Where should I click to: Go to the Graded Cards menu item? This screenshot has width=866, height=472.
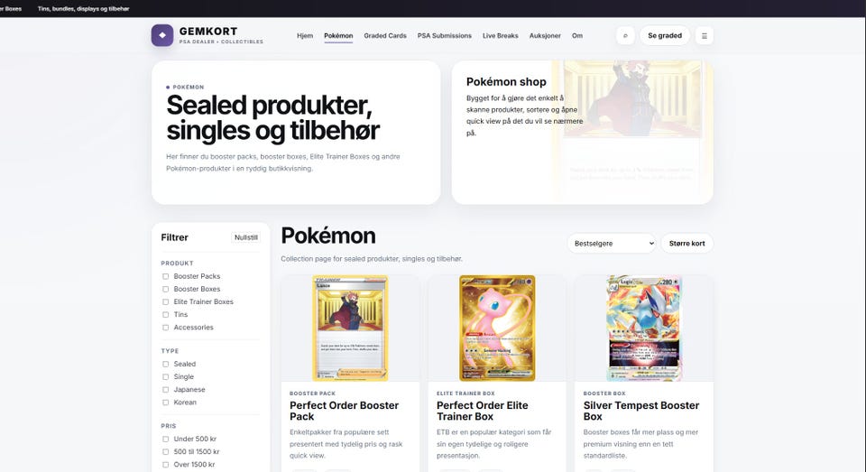pos(385,36)
